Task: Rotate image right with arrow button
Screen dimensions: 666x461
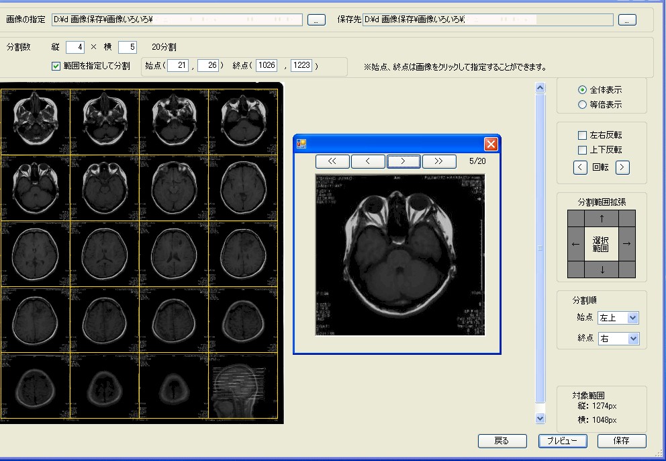Action: (x=622, y=167)
